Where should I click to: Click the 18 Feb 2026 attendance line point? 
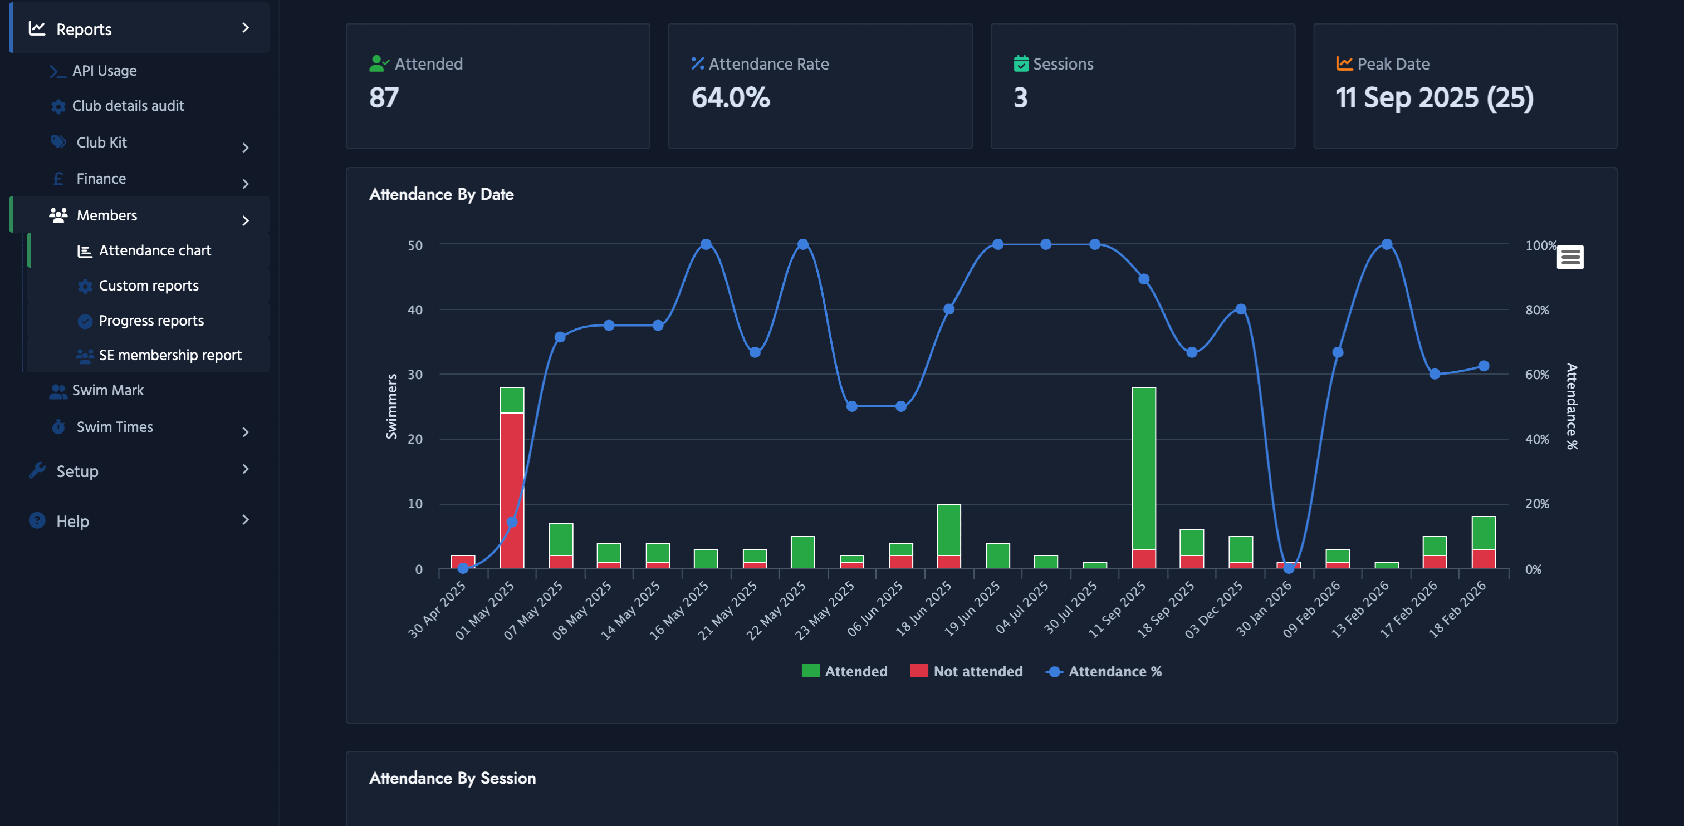tap(1484, 366)
